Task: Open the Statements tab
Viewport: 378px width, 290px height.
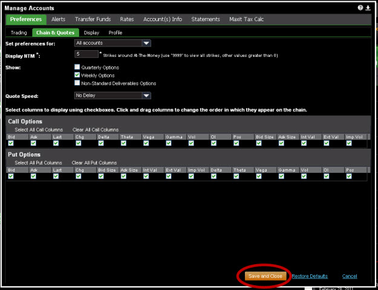Action: pos(206,19)
